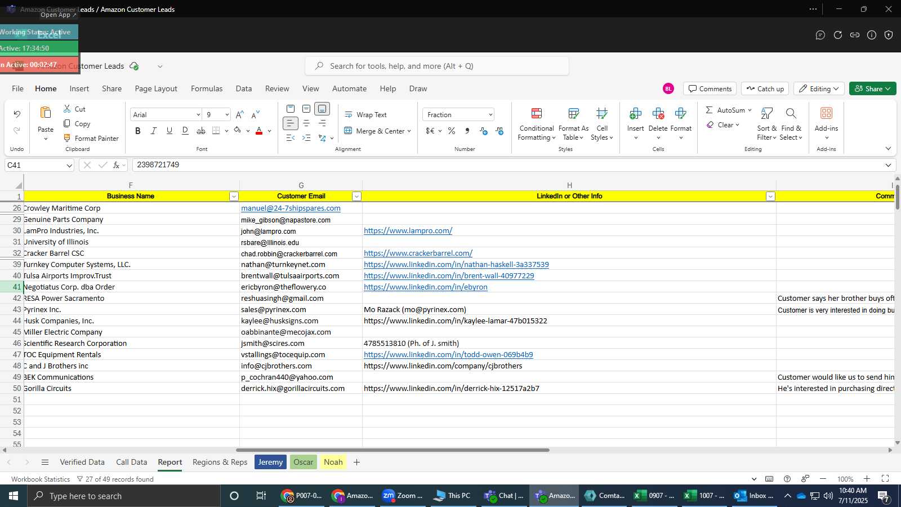Open the Formulas ribbon tab
The image size is (901, 507).
pyautogui.click(x=207, y=88)
